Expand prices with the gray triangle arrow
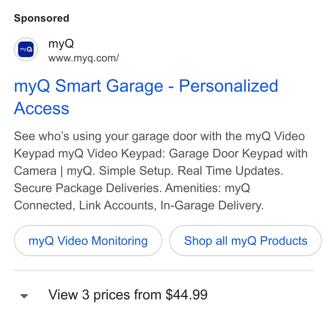 [x=24, y=296]
